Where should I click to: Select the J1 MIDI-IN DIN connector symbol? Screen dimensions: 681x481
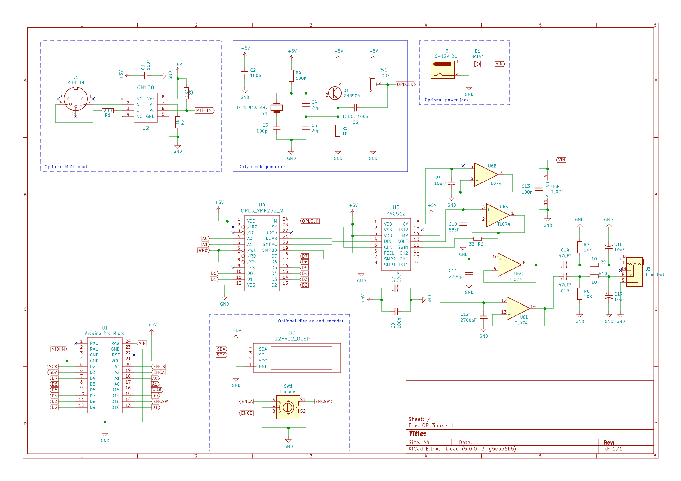point(76,99)
